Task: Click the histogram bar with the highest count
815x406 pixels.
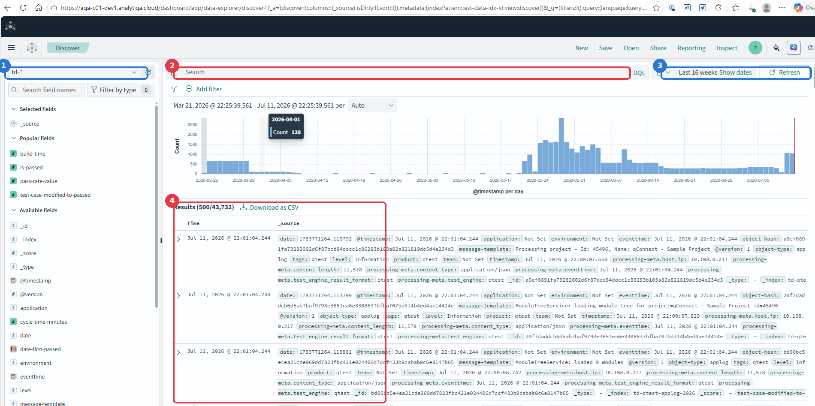Action: (x=561, y=146)
